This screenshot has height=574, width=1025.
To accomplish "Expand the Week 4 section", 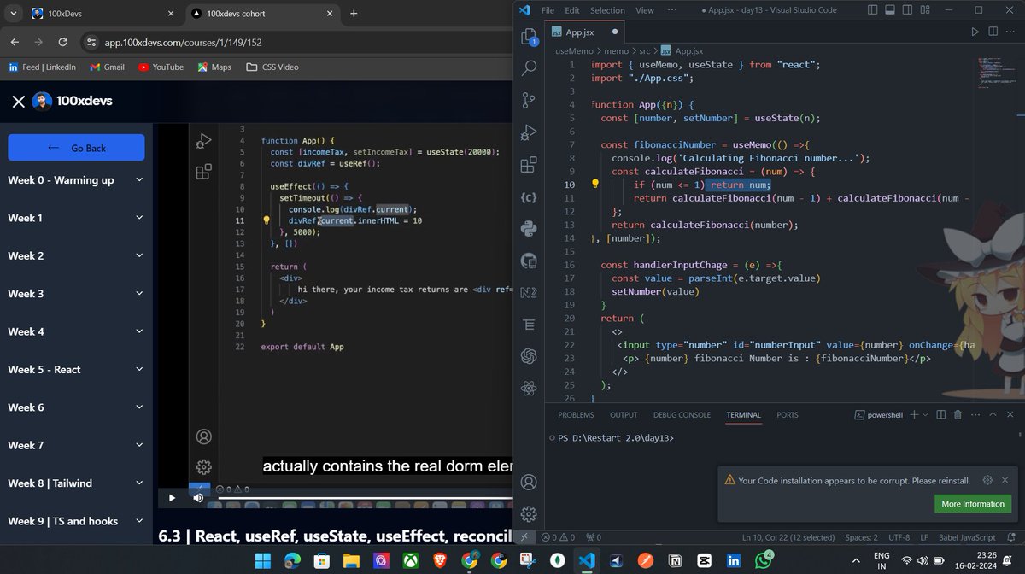I will [x=75, y=331].
